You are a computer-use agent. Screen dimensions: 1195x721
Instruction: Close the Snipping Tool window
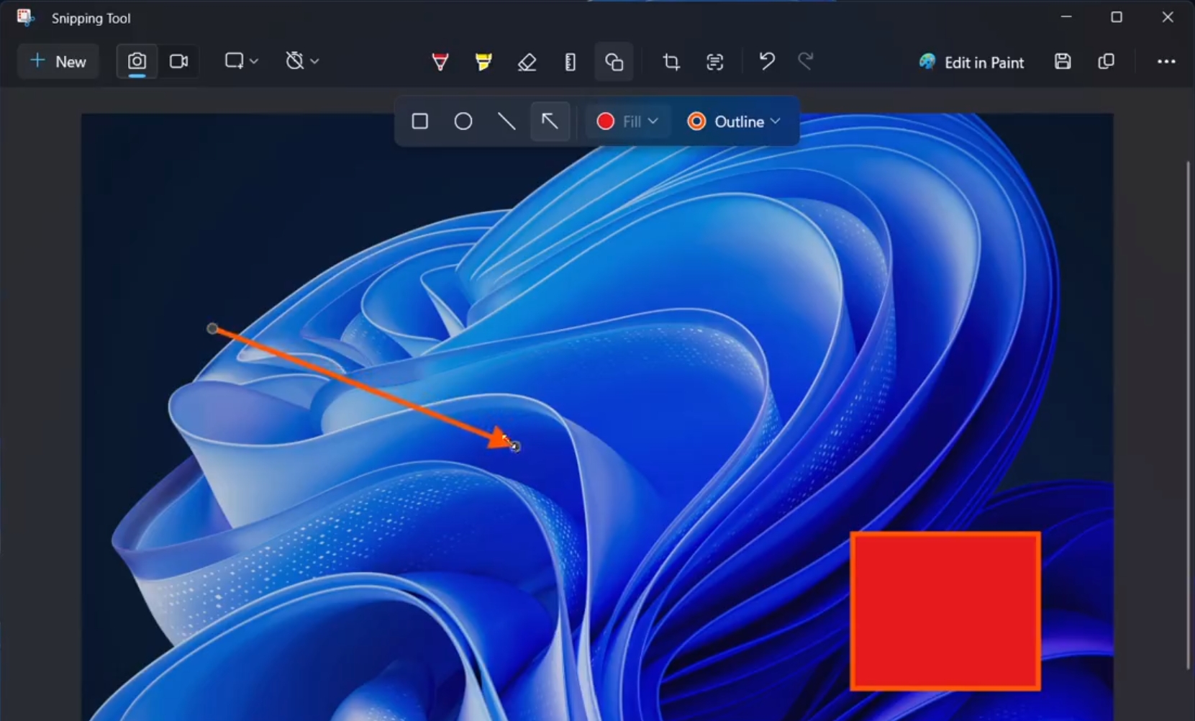pyautogui.click(x=1168, y=17)
